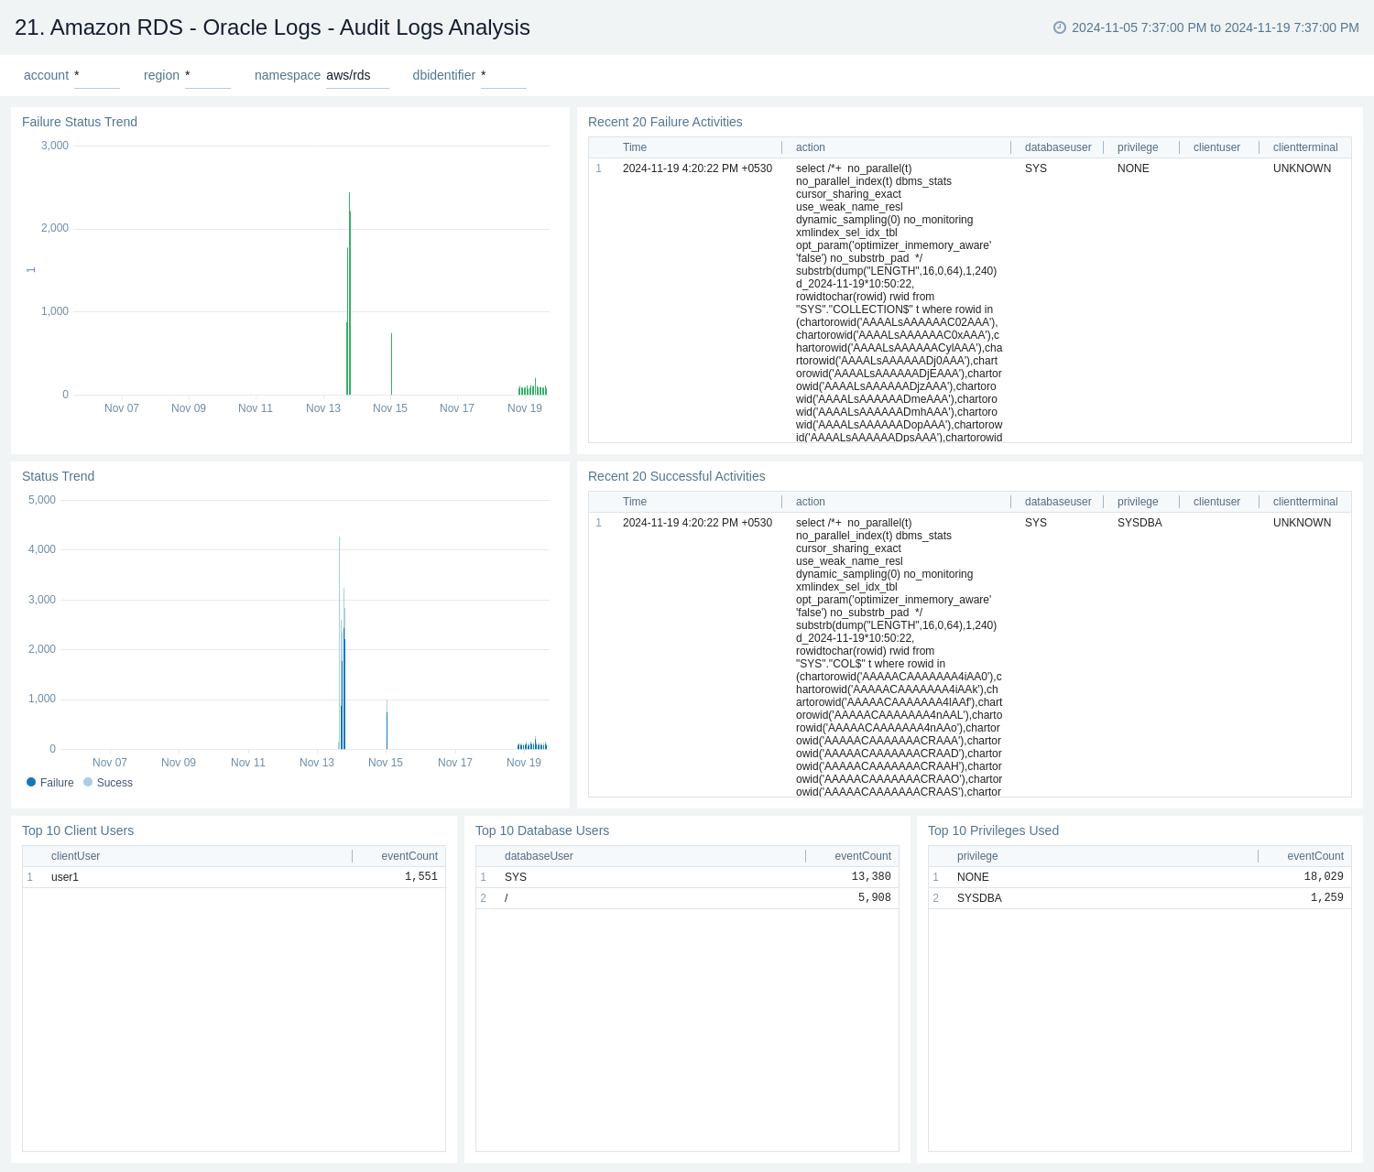Sort by the Time column in Failure Activities
This screenshot has width=1374, height=1172.
(634, 147)
